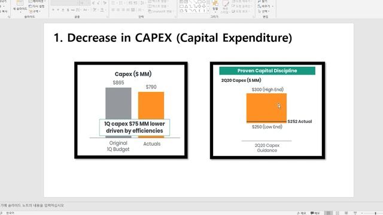Image resolution: width=383 pixels, height=215 pixels.
Task: Open Comments pane from status bar
Action: (315, 213)
